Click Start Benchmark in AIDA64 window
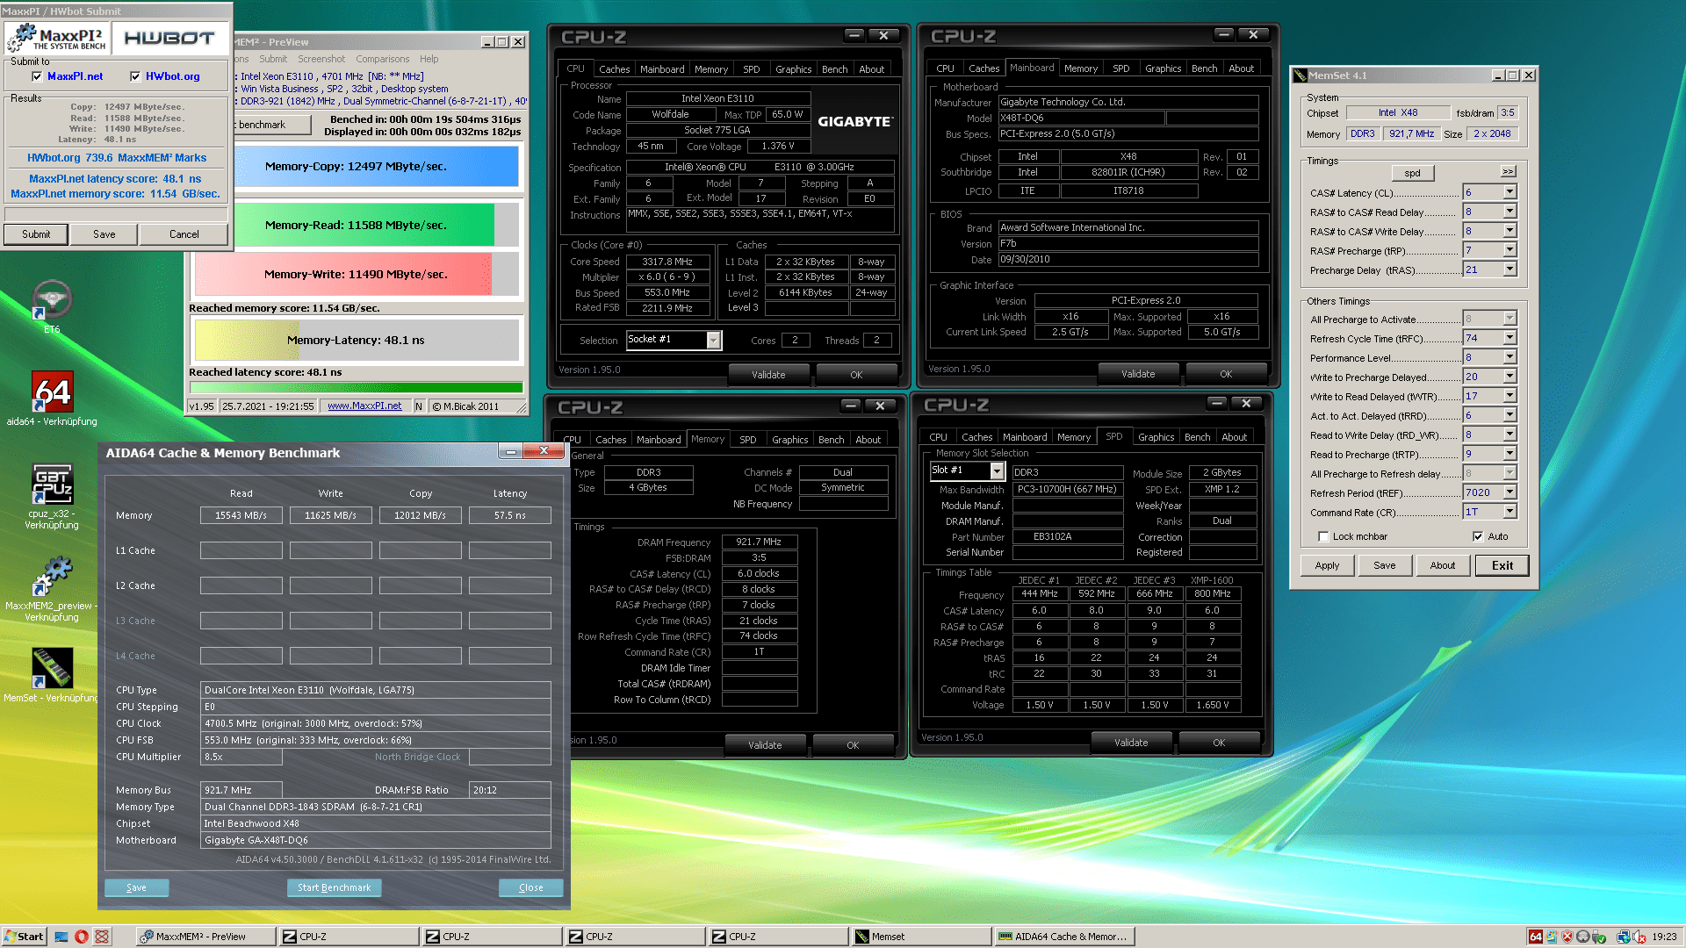 334,887
